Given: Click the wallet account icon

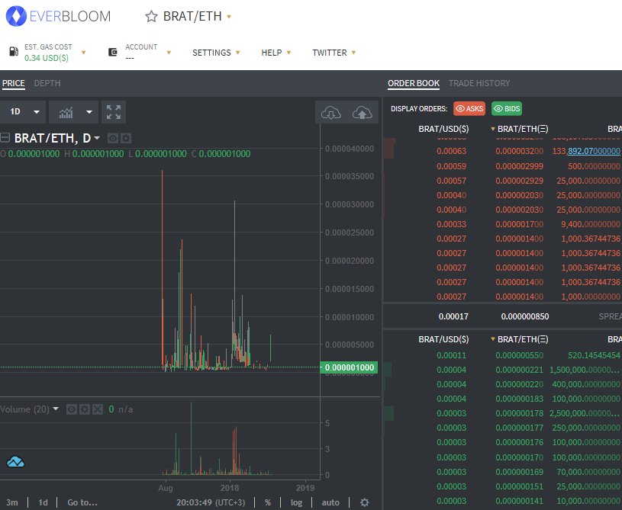Looking at the screenshot, I should pyautogui.click(x=113, y=52).
